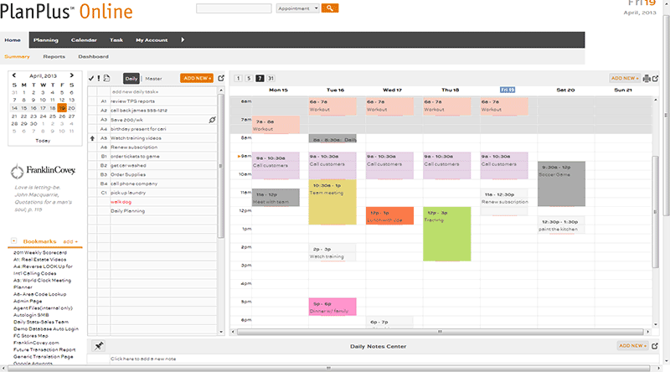
Task: Open the Sat 20 Soccer Game appointment
Action: [x=561, y=183]
